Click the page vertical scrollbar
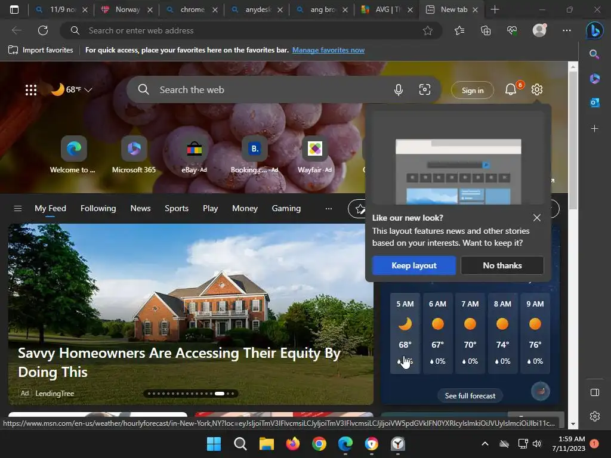Viewport: 611px width, 458px height. click(x=572, y=140)
